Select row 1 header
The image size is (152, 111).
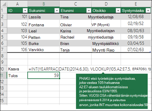(4, 10)
